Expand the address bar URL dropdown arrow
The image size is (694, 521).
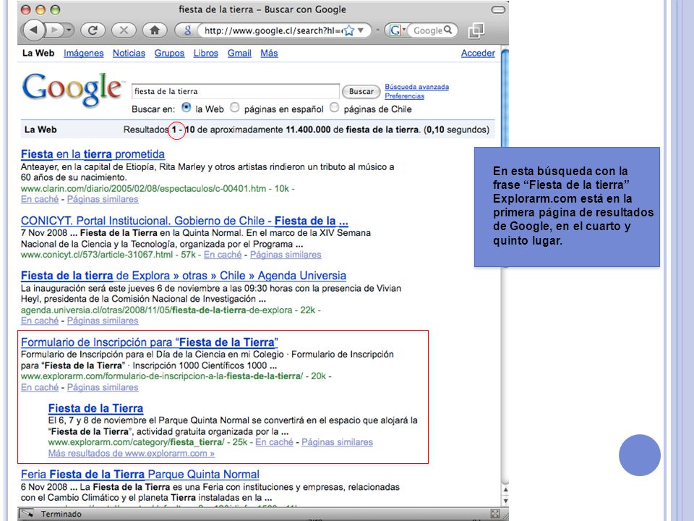click(361, 30)
